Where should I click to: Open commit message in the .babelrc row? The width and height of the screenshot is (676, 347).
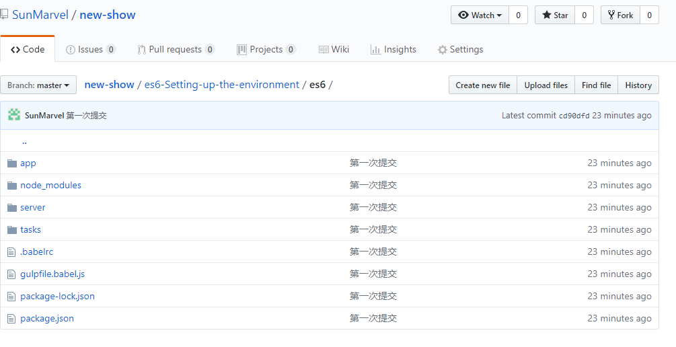[373, 252]
